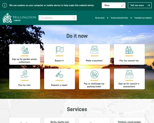This screenshot has width=154, height=123.
Task: Click the cookie info circle icon
Action: 5,5
